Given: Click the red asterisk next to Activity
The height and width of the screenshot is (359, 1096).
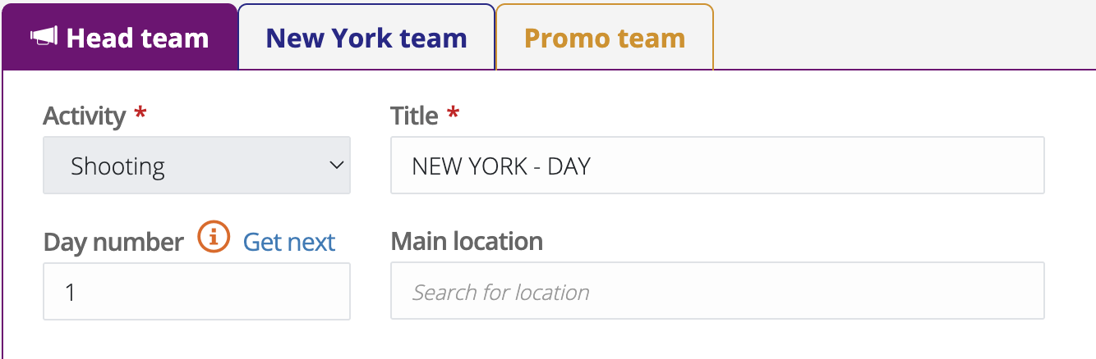Looking at the screenshot, I should coord(140,115).
